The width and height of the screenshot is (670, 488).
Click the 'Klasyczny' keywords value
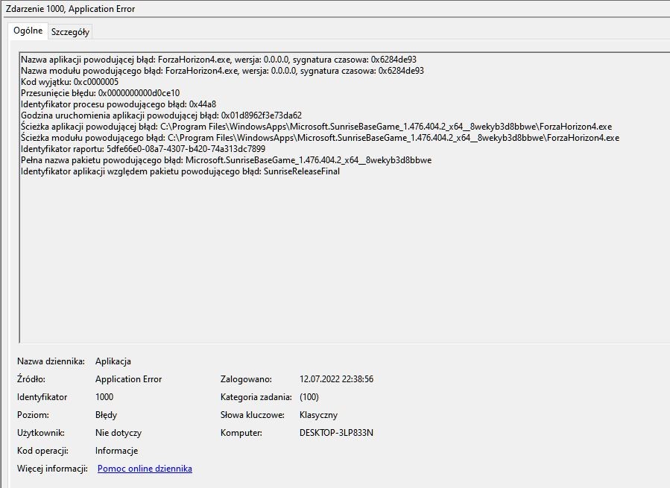coord(318,415)
